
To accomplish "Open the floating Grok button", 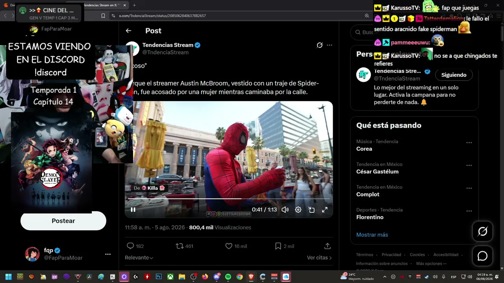I will 483,232.
